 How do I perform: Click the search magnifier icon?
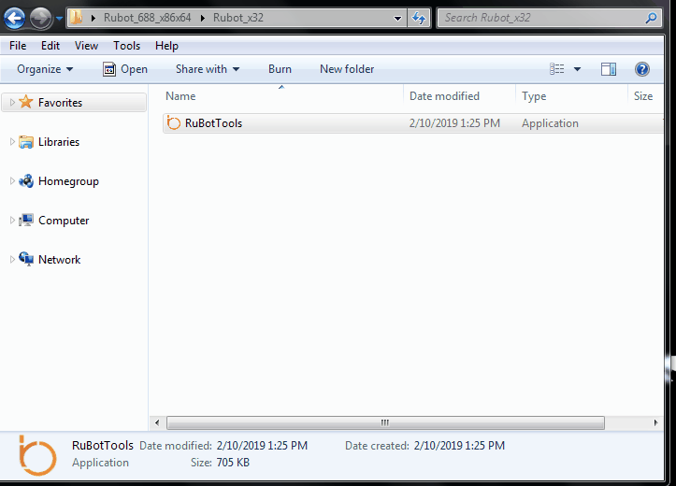tap(651, 18)
